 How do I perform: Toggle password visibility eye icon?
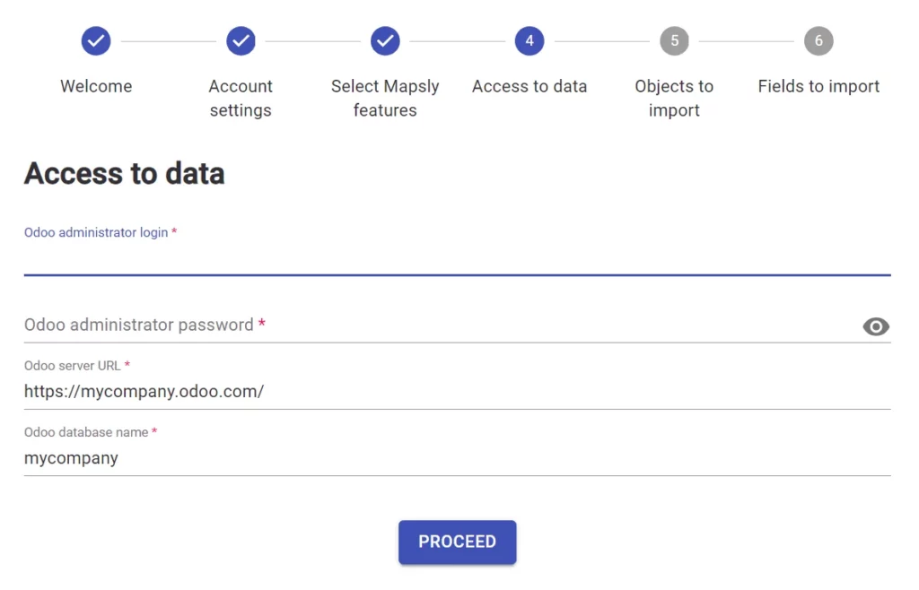(876, 326)
